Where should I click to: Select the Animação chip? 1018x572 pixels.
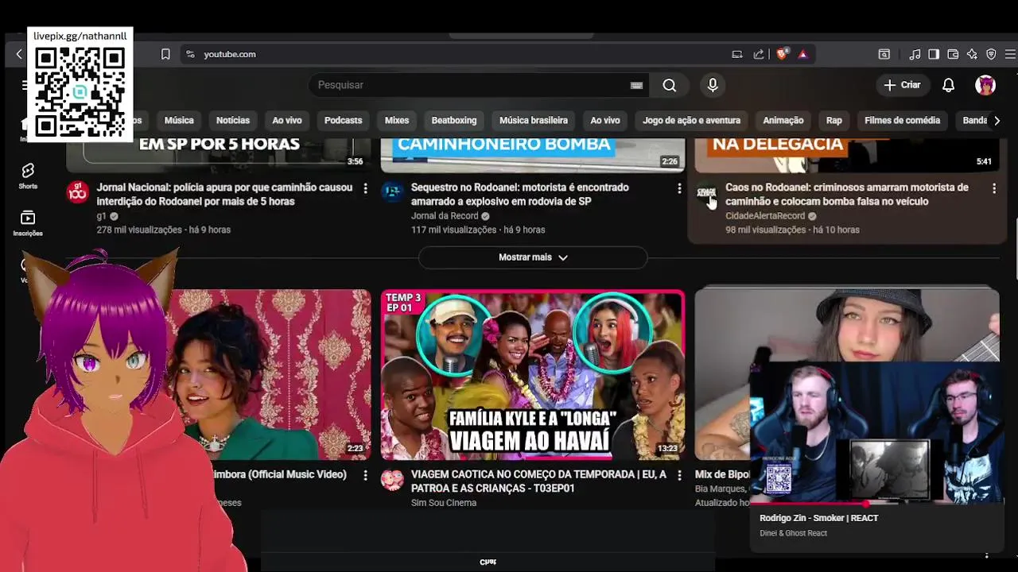(783, 121)
